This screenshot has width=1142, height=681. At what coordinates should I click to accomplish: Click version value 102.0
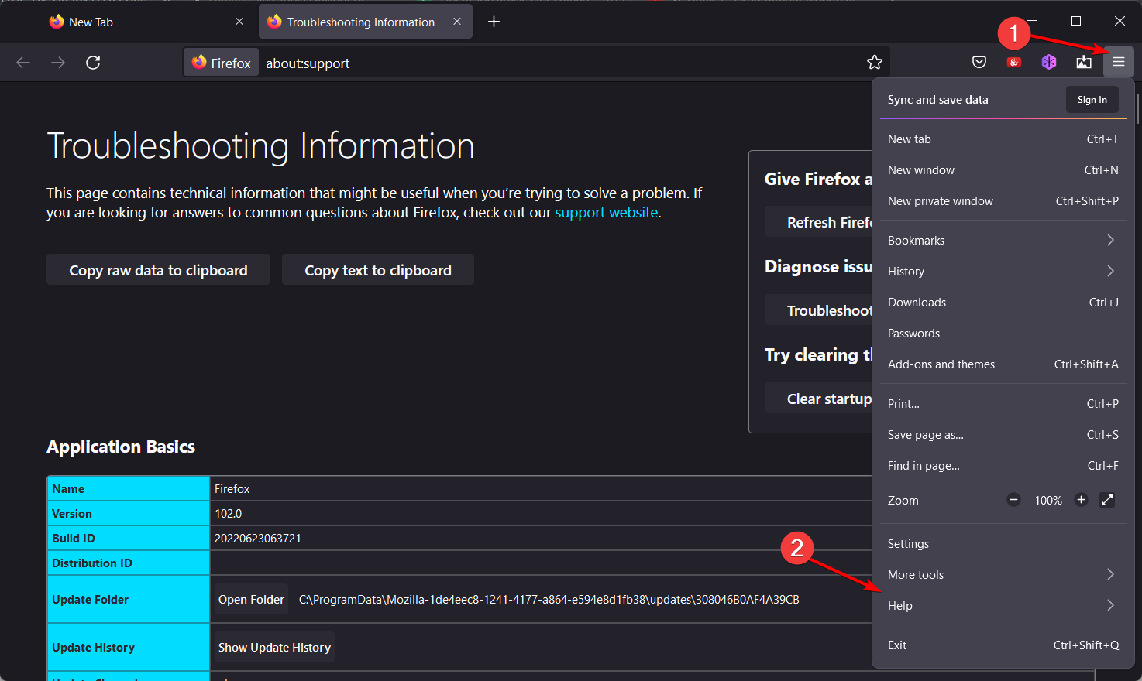click(229, 514)
